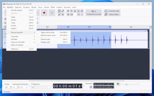Open the track's three-dot menu

[145, 31]
